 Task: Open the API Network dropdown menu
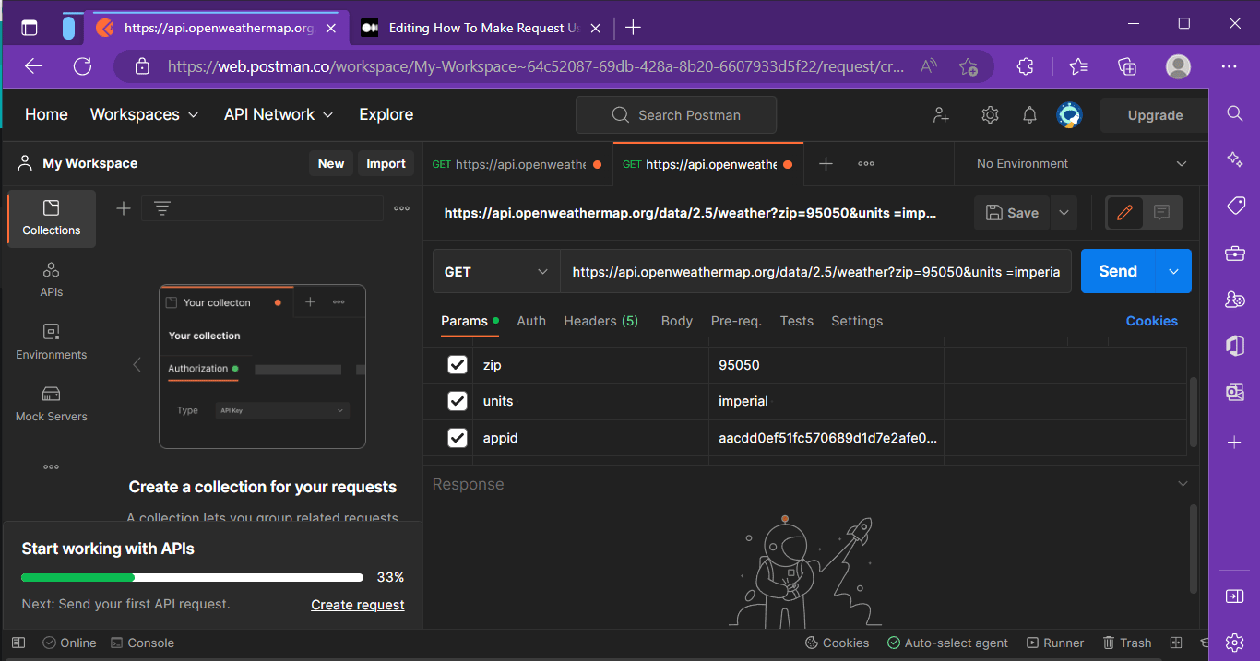(x=279, y=114)
